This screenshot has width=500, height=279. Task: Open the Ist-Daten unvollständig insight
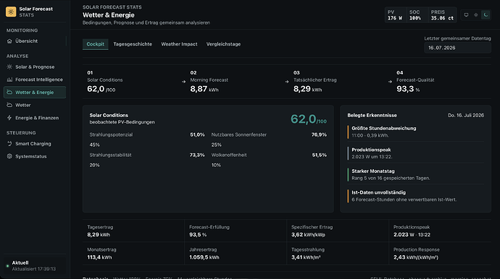click(x=415, y=196)
